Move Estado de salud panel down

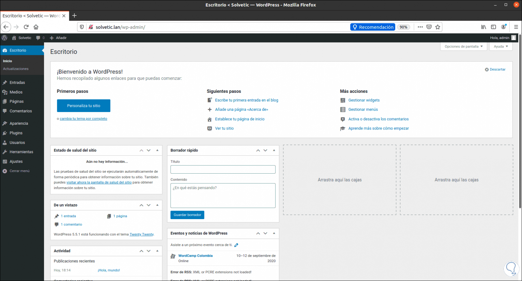click(149, 151)
